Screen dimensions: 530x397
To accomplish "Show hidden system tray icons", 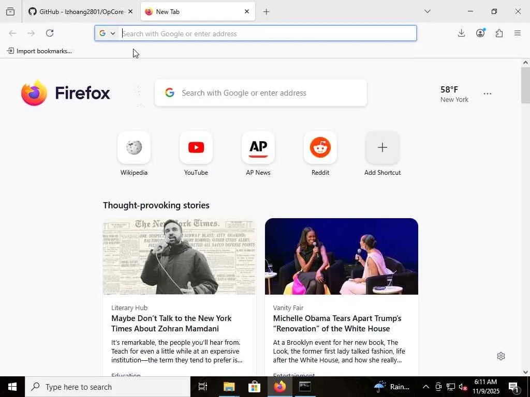I will tap(426, 387).
